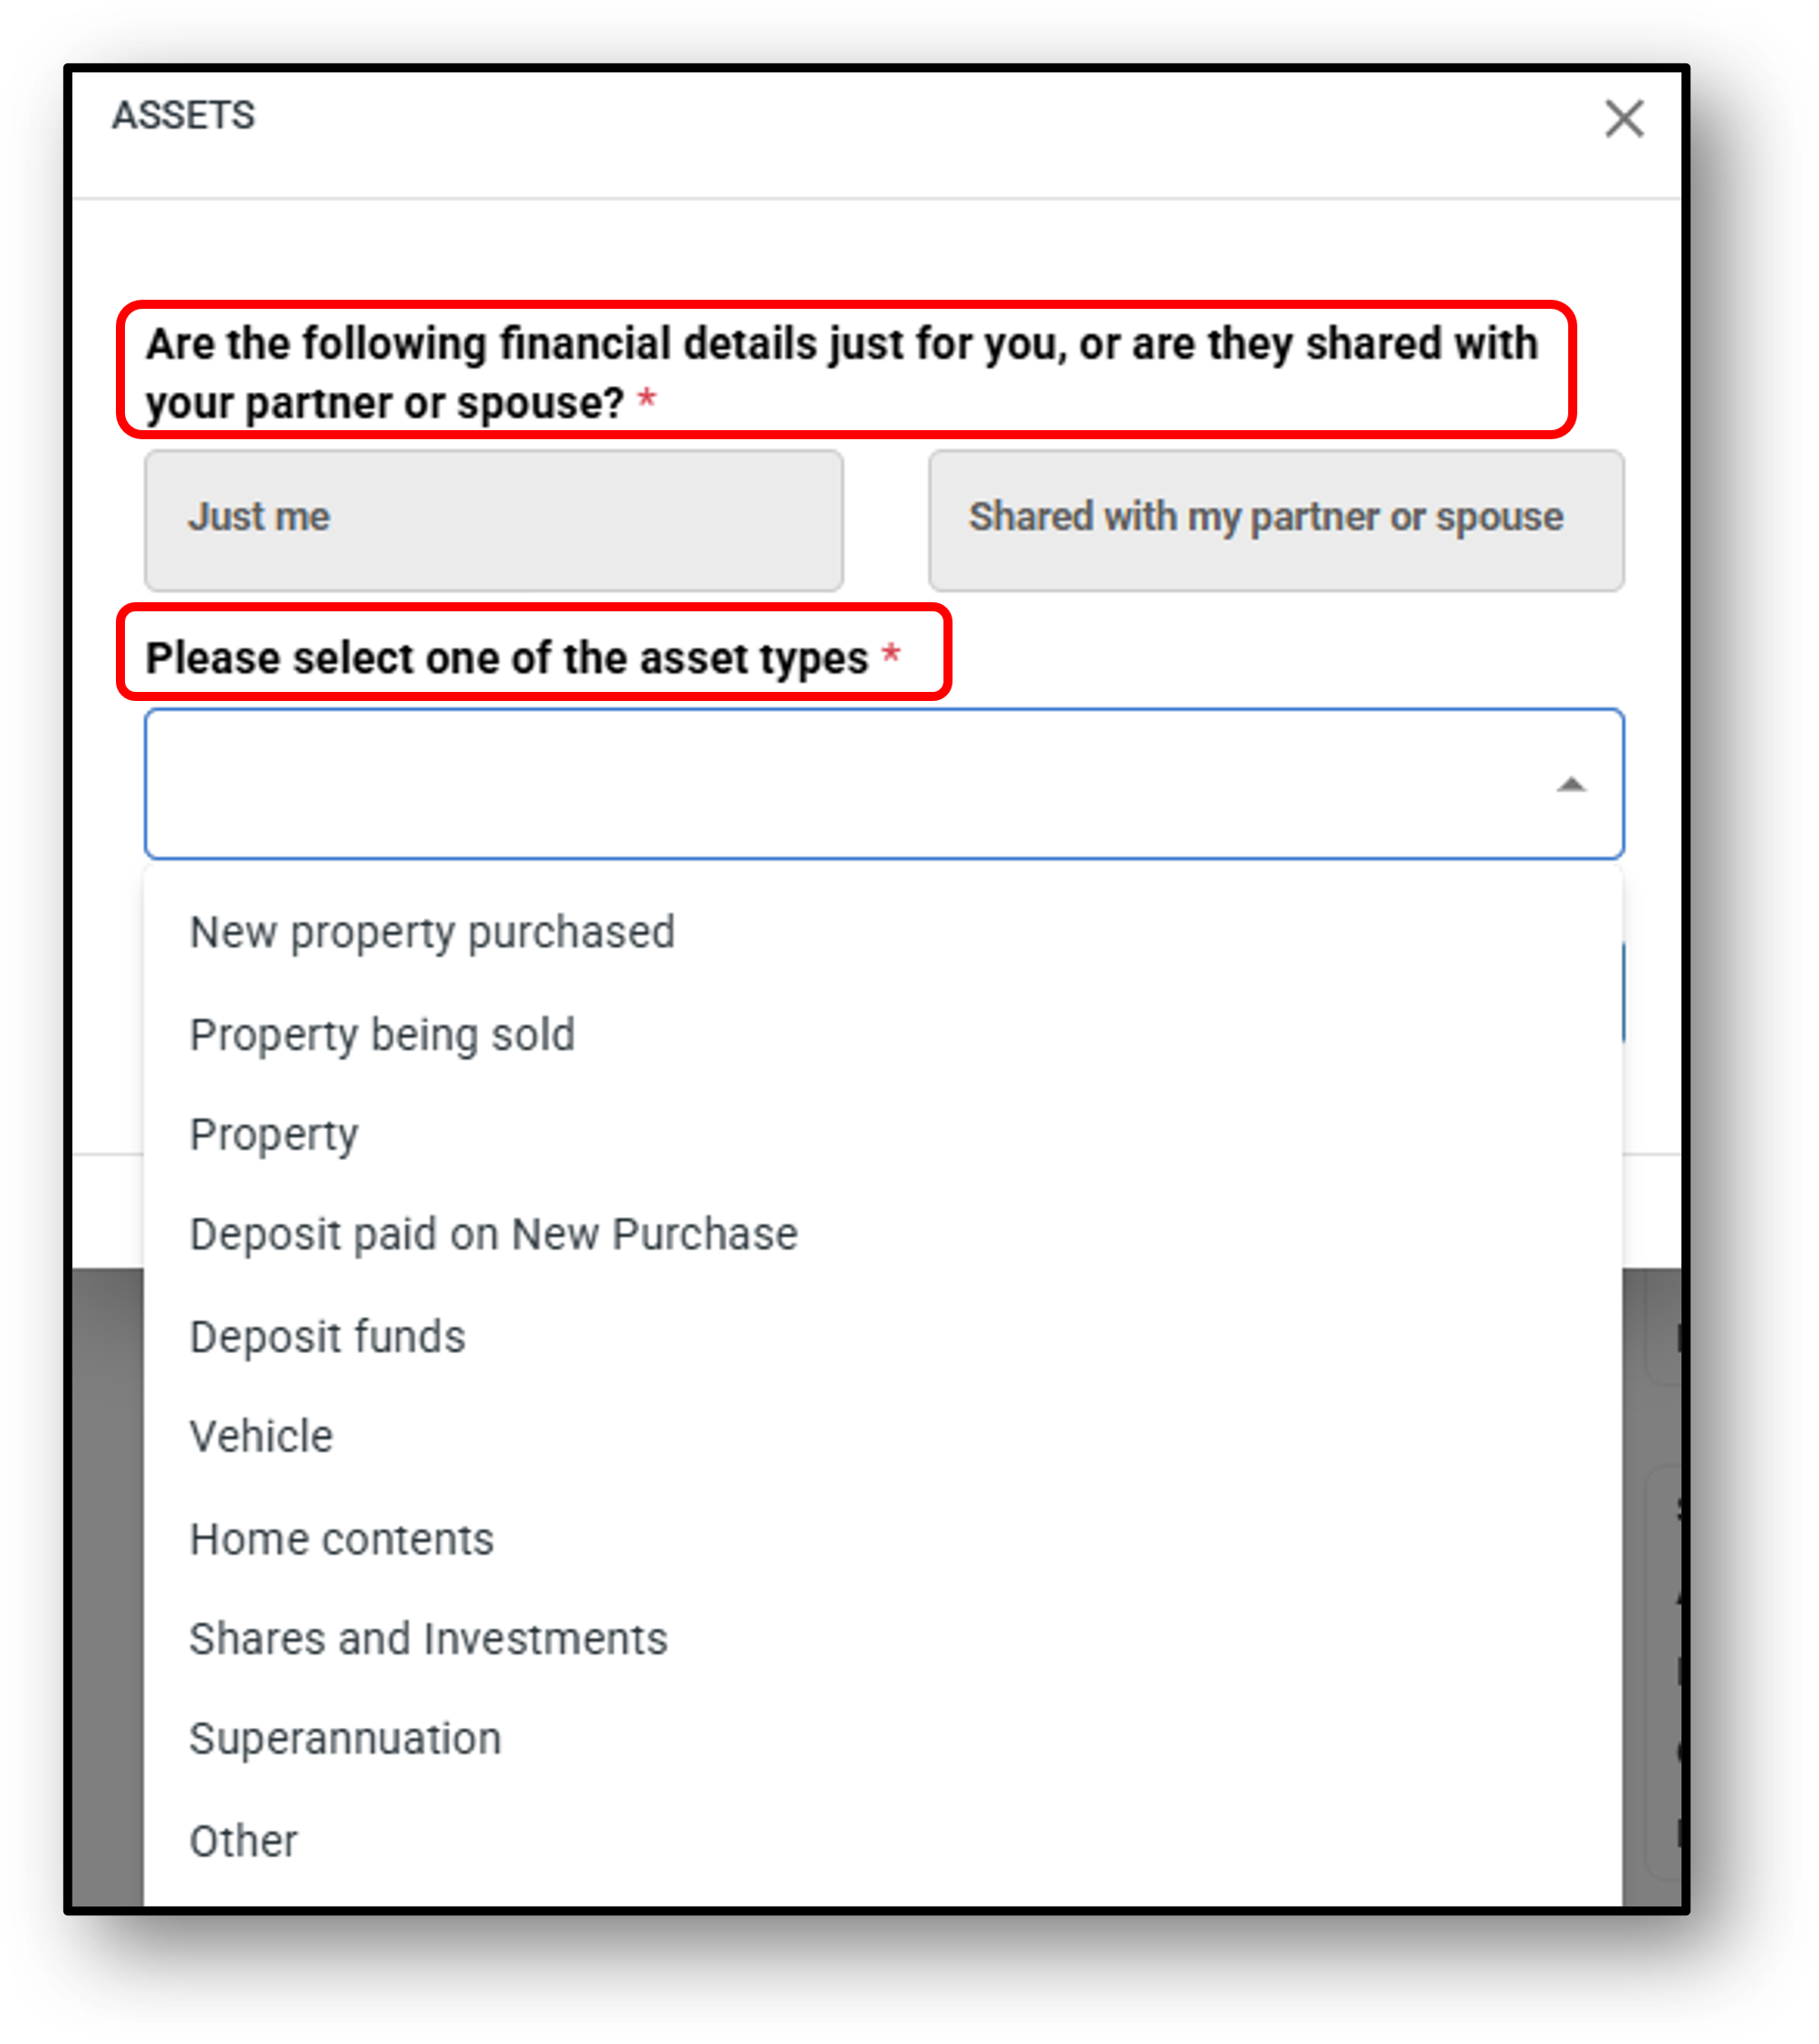Click 'Please select one of the asset types' label
Screen dimensions: 1819x2044
coord(506,658)
